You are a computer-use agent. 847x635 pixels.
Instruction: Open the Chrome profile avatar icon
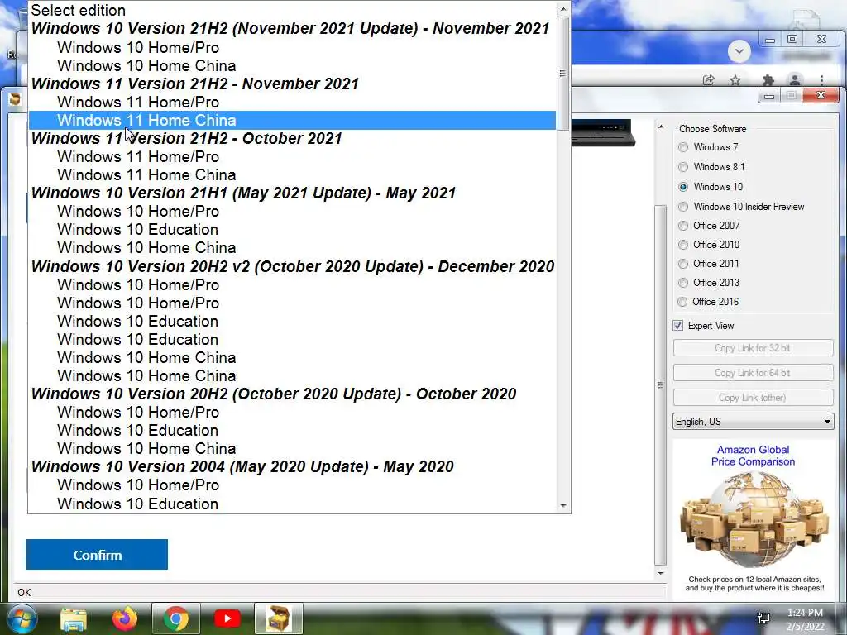[795, 80]
